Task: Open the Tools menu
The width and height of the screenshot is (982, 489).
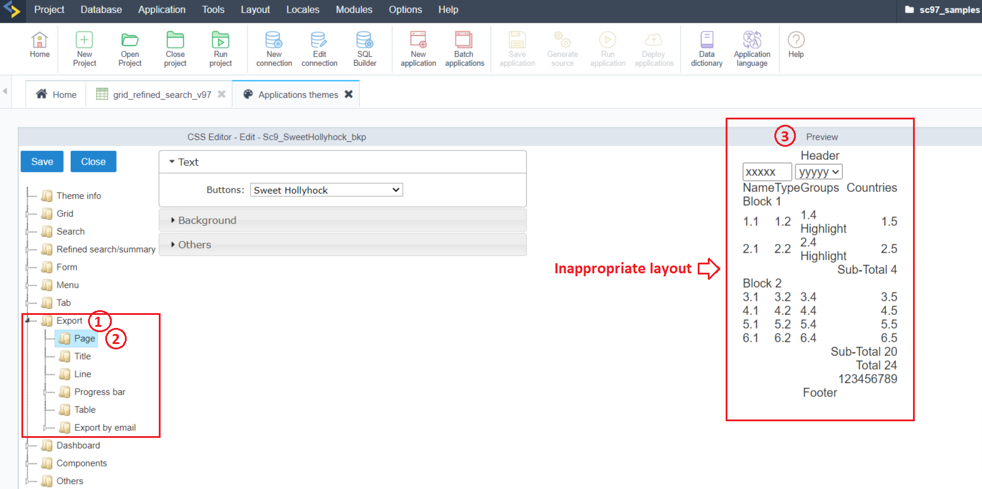Action: [x=213, y=10]
